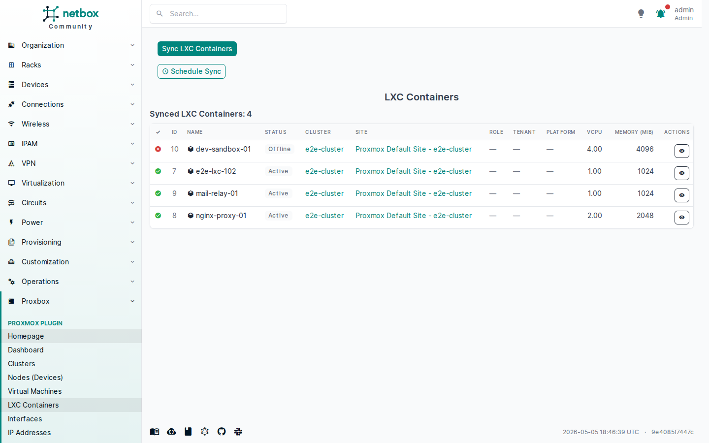Viewport: 709px width, 443px height.
Task: Click the green status check for e2e-lxc-102
Action: 158,171
